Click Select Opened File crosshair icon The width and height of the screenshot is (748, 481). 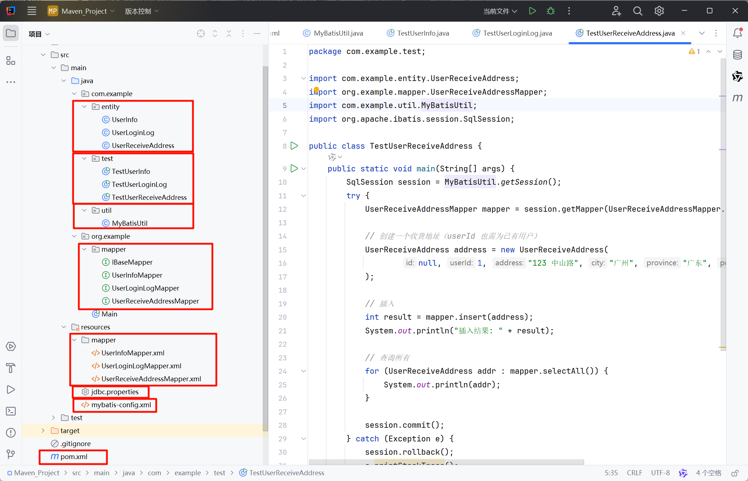(201, 33)
